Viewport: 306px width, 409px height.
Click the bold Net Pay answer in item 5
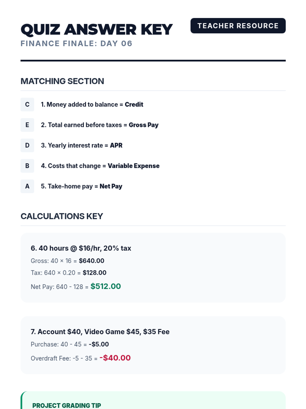click(111, 186)
